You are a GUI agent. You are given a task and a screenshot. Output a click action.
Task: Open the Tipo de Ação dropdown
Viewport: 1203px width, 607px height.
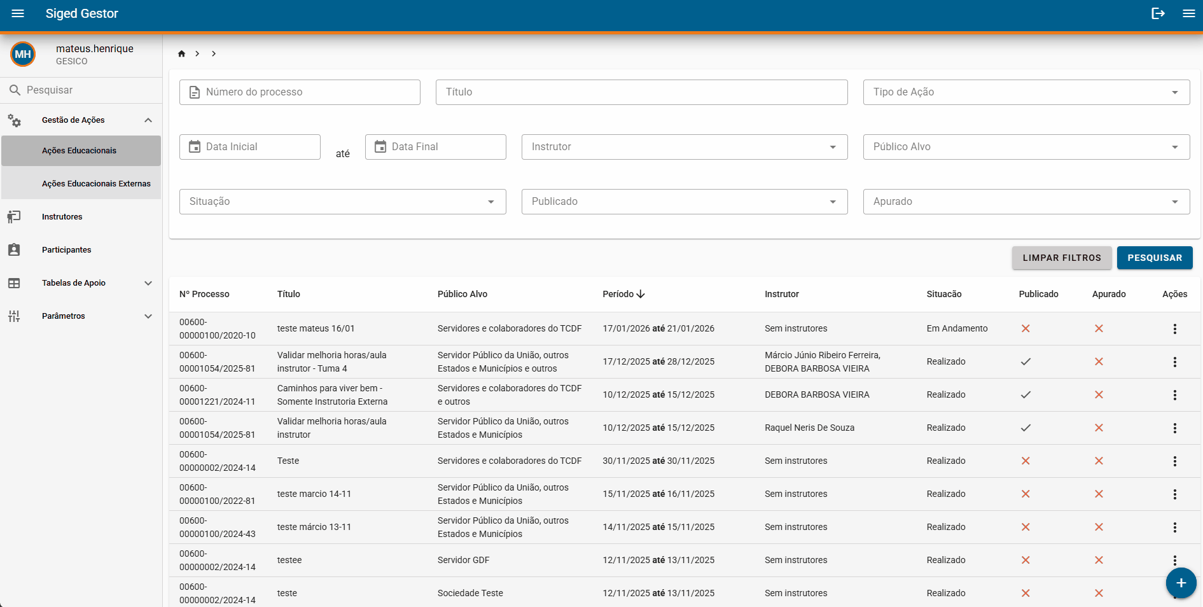(1026, 92)
